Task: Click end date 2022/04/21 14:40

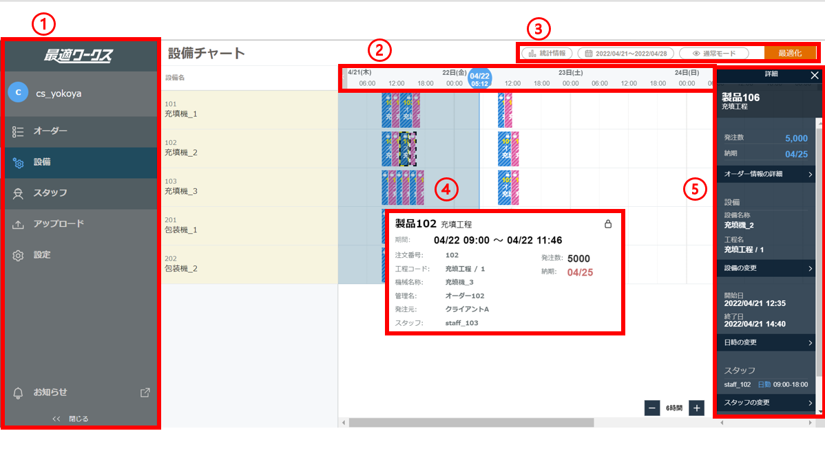Action: point(755,324)
